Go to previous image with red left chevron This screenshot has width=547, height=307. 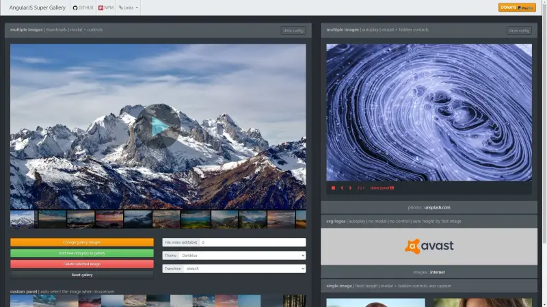tap(342, 188)
